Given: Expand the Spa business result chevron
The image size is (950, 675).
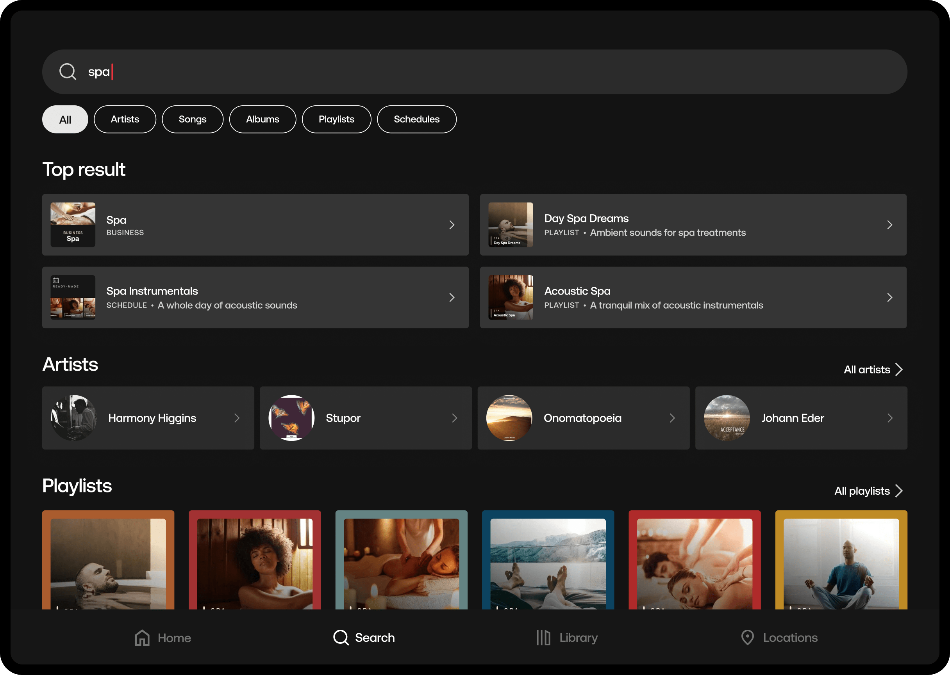Looking at the screenshot, I should tap(452, 225).
